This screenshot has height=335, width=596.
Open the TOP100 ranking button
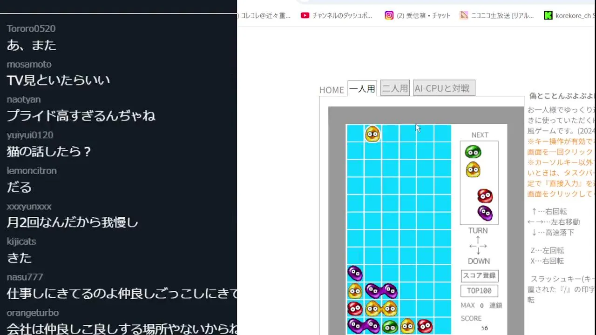click(x=479, y=291)
